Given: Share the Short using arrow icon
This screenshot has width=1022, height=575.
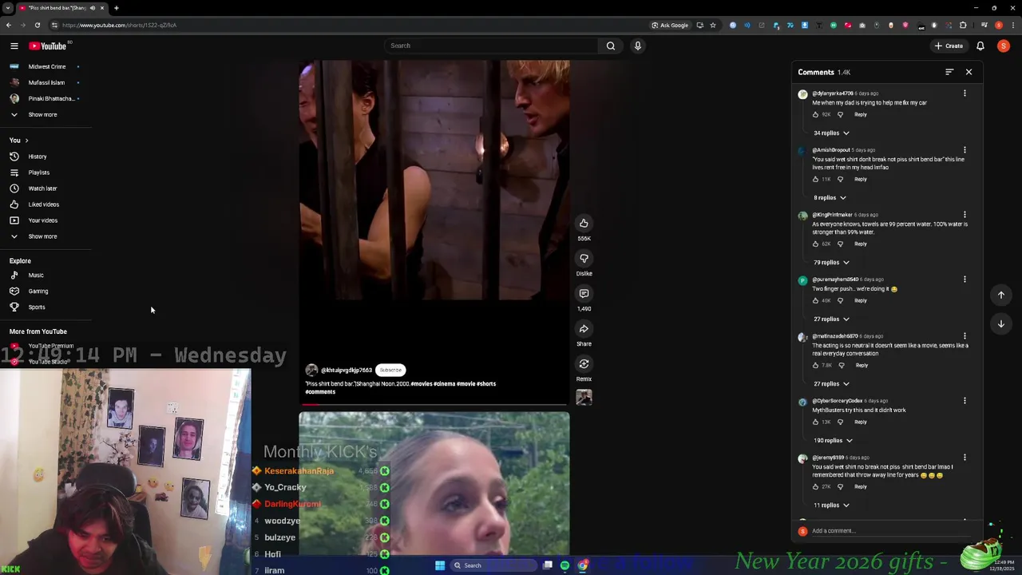Looking at the screenshot, I should coord(584,328).
